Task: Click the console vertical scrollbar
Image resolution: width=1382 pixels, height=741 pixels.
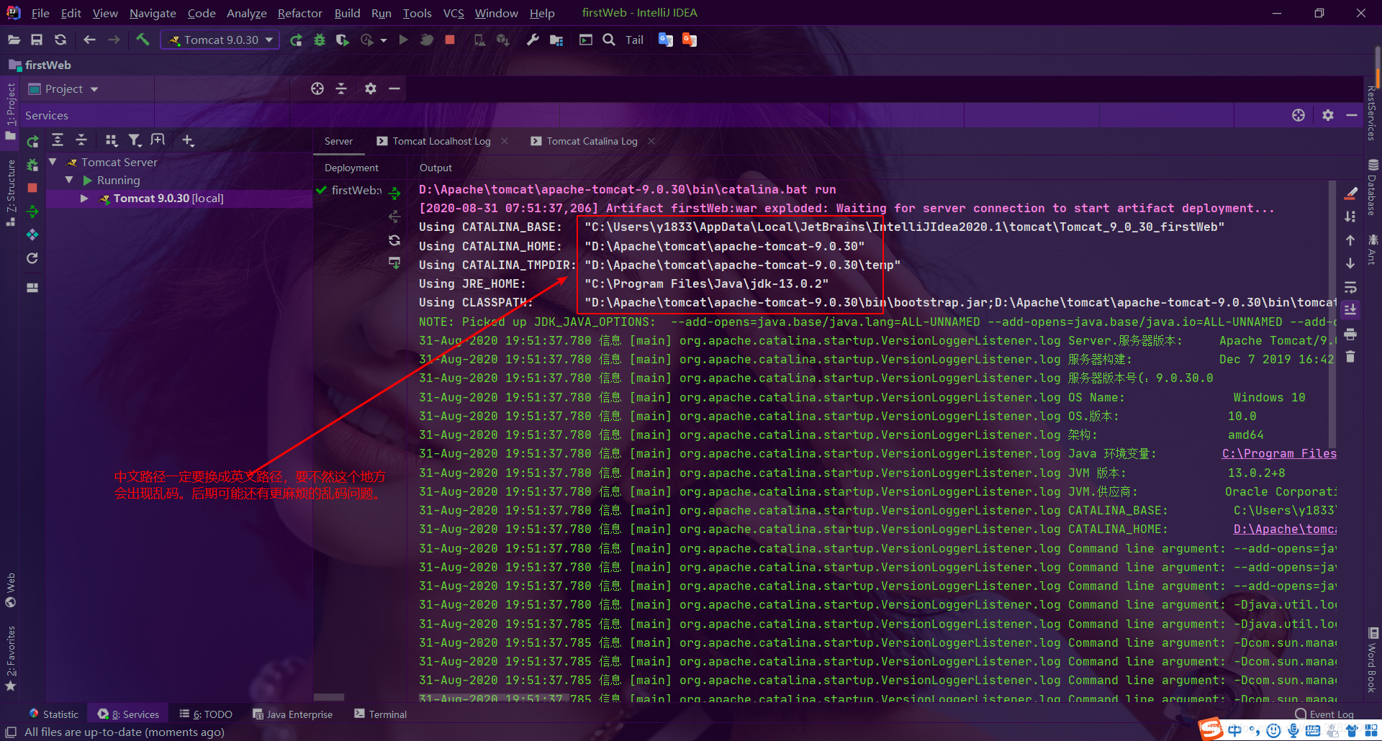Action: (1332, 315)
